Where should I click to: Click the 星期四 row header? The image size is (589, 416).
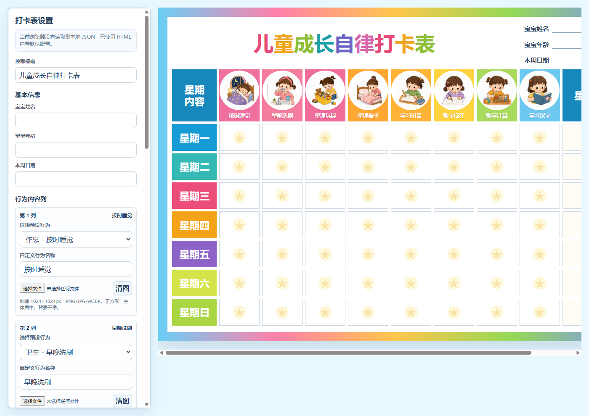(194, 225)
